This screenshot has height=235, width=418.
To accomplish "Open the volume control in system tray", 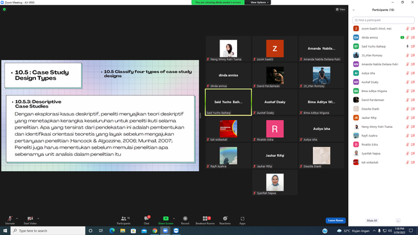I will (x=390, y=230).
